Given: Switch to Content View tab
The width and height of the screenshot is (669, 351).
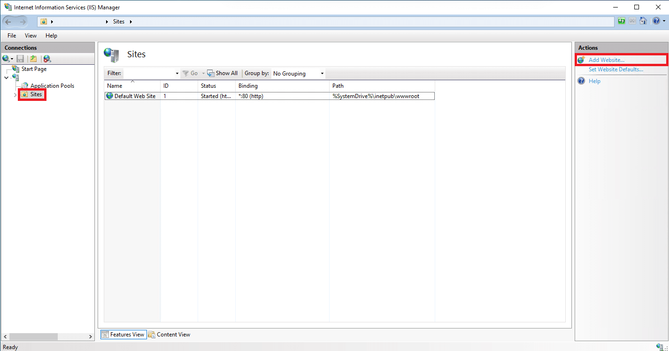Looking at the screenshot, I should pyautogui.click(x=169, y=335).
